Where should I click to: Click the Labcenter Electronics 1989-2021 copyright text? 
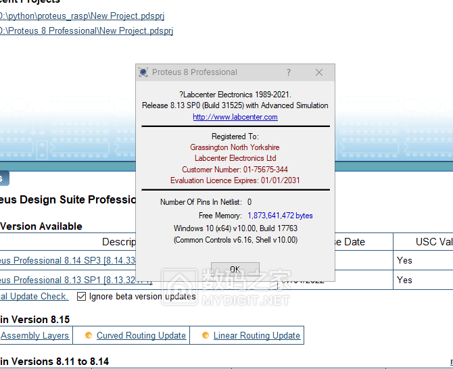click(x=235, y=95)
